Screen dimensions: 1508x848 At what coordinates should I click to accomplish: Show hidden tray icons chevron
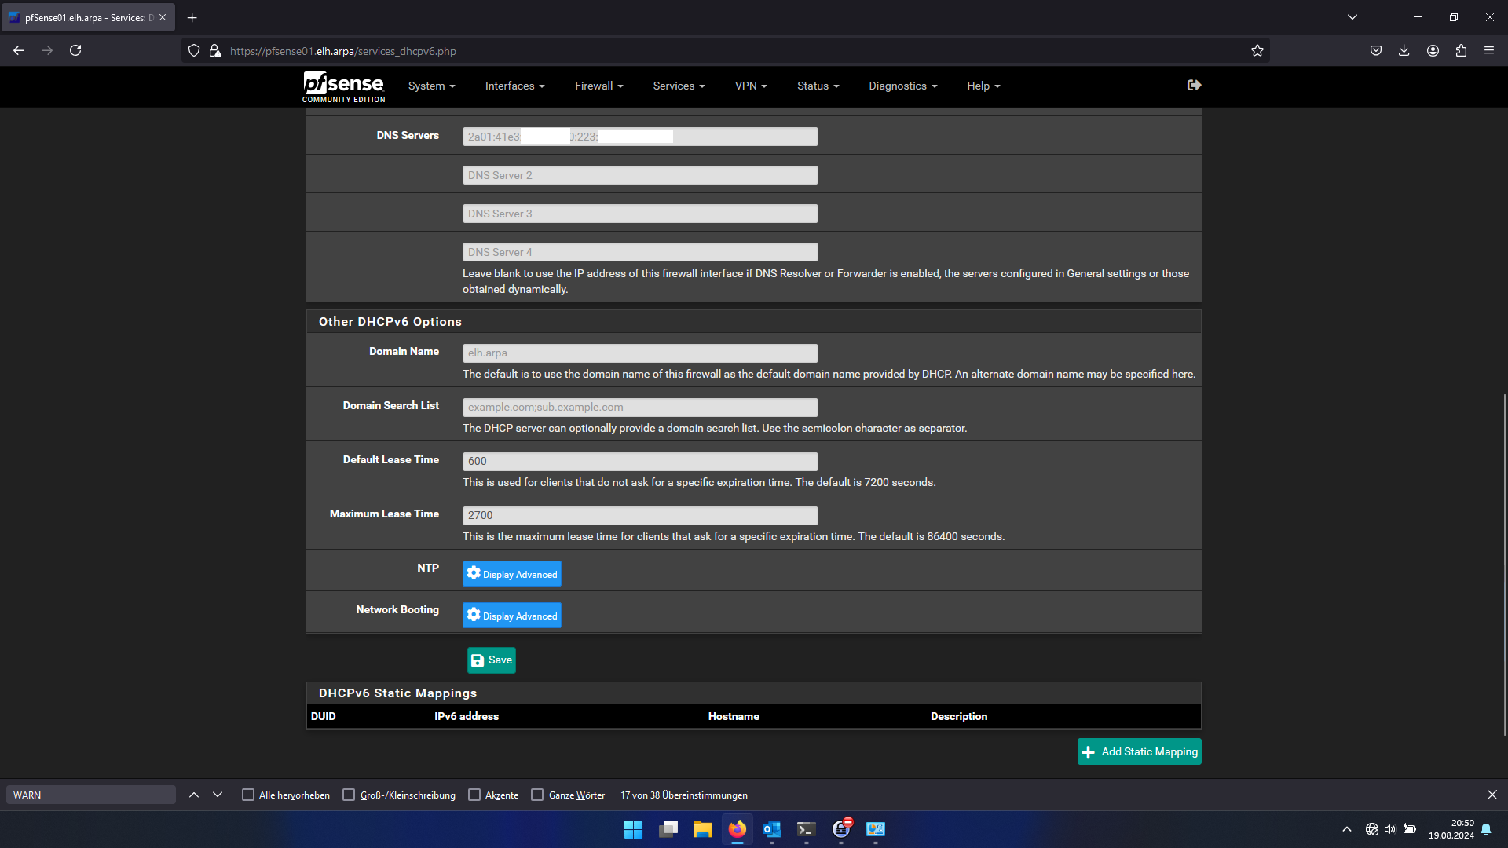(x=1347, y=829)
